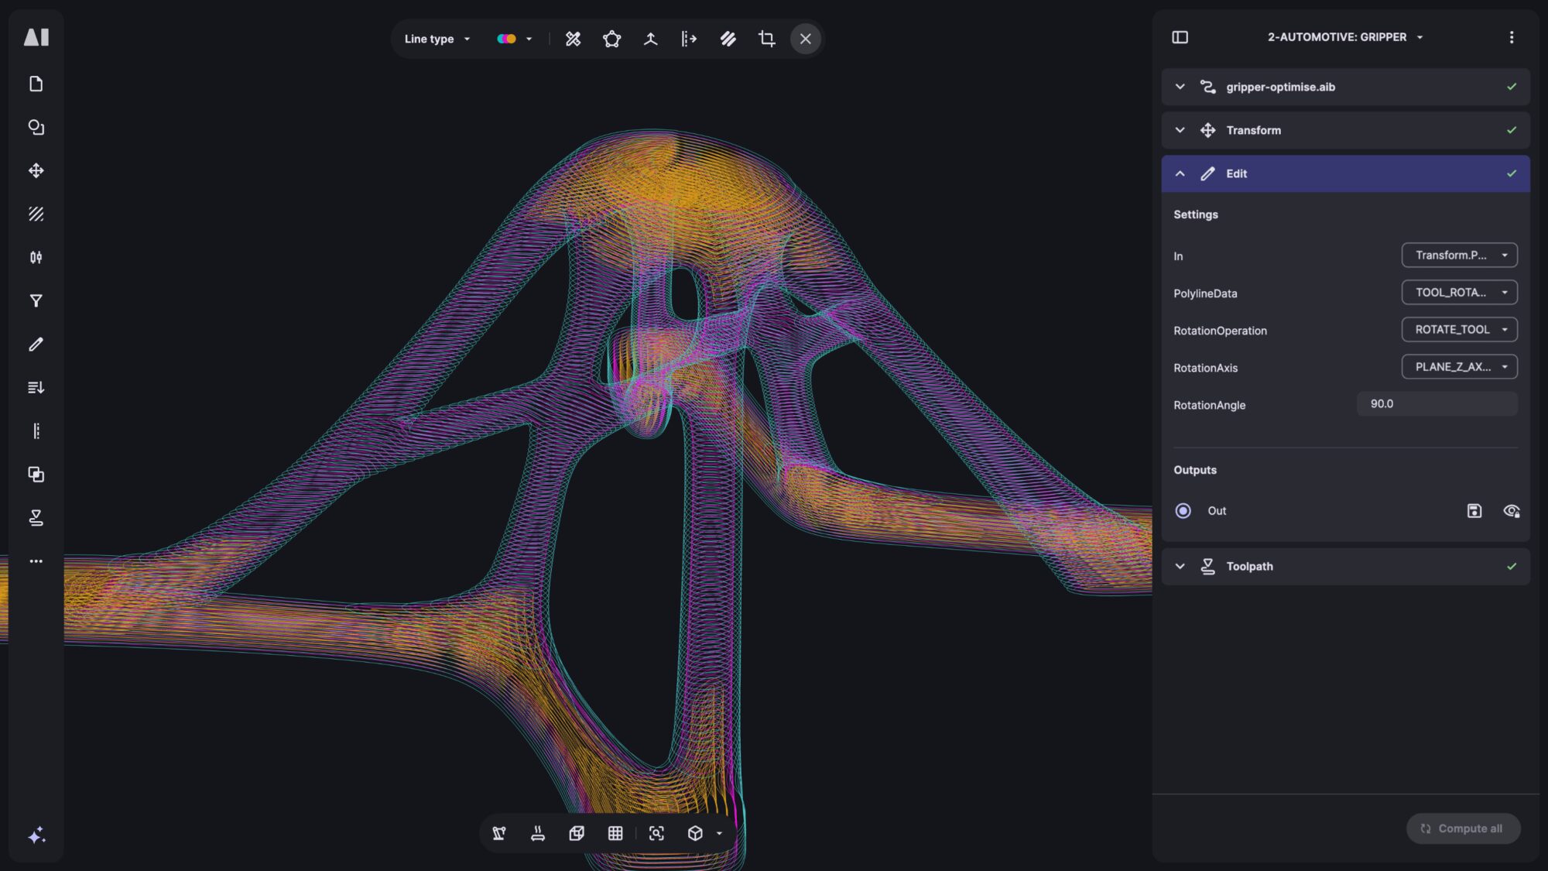Open the Hatching tool from the left toolbar
Screen dimensions: 1548x871
coord(36,214)
